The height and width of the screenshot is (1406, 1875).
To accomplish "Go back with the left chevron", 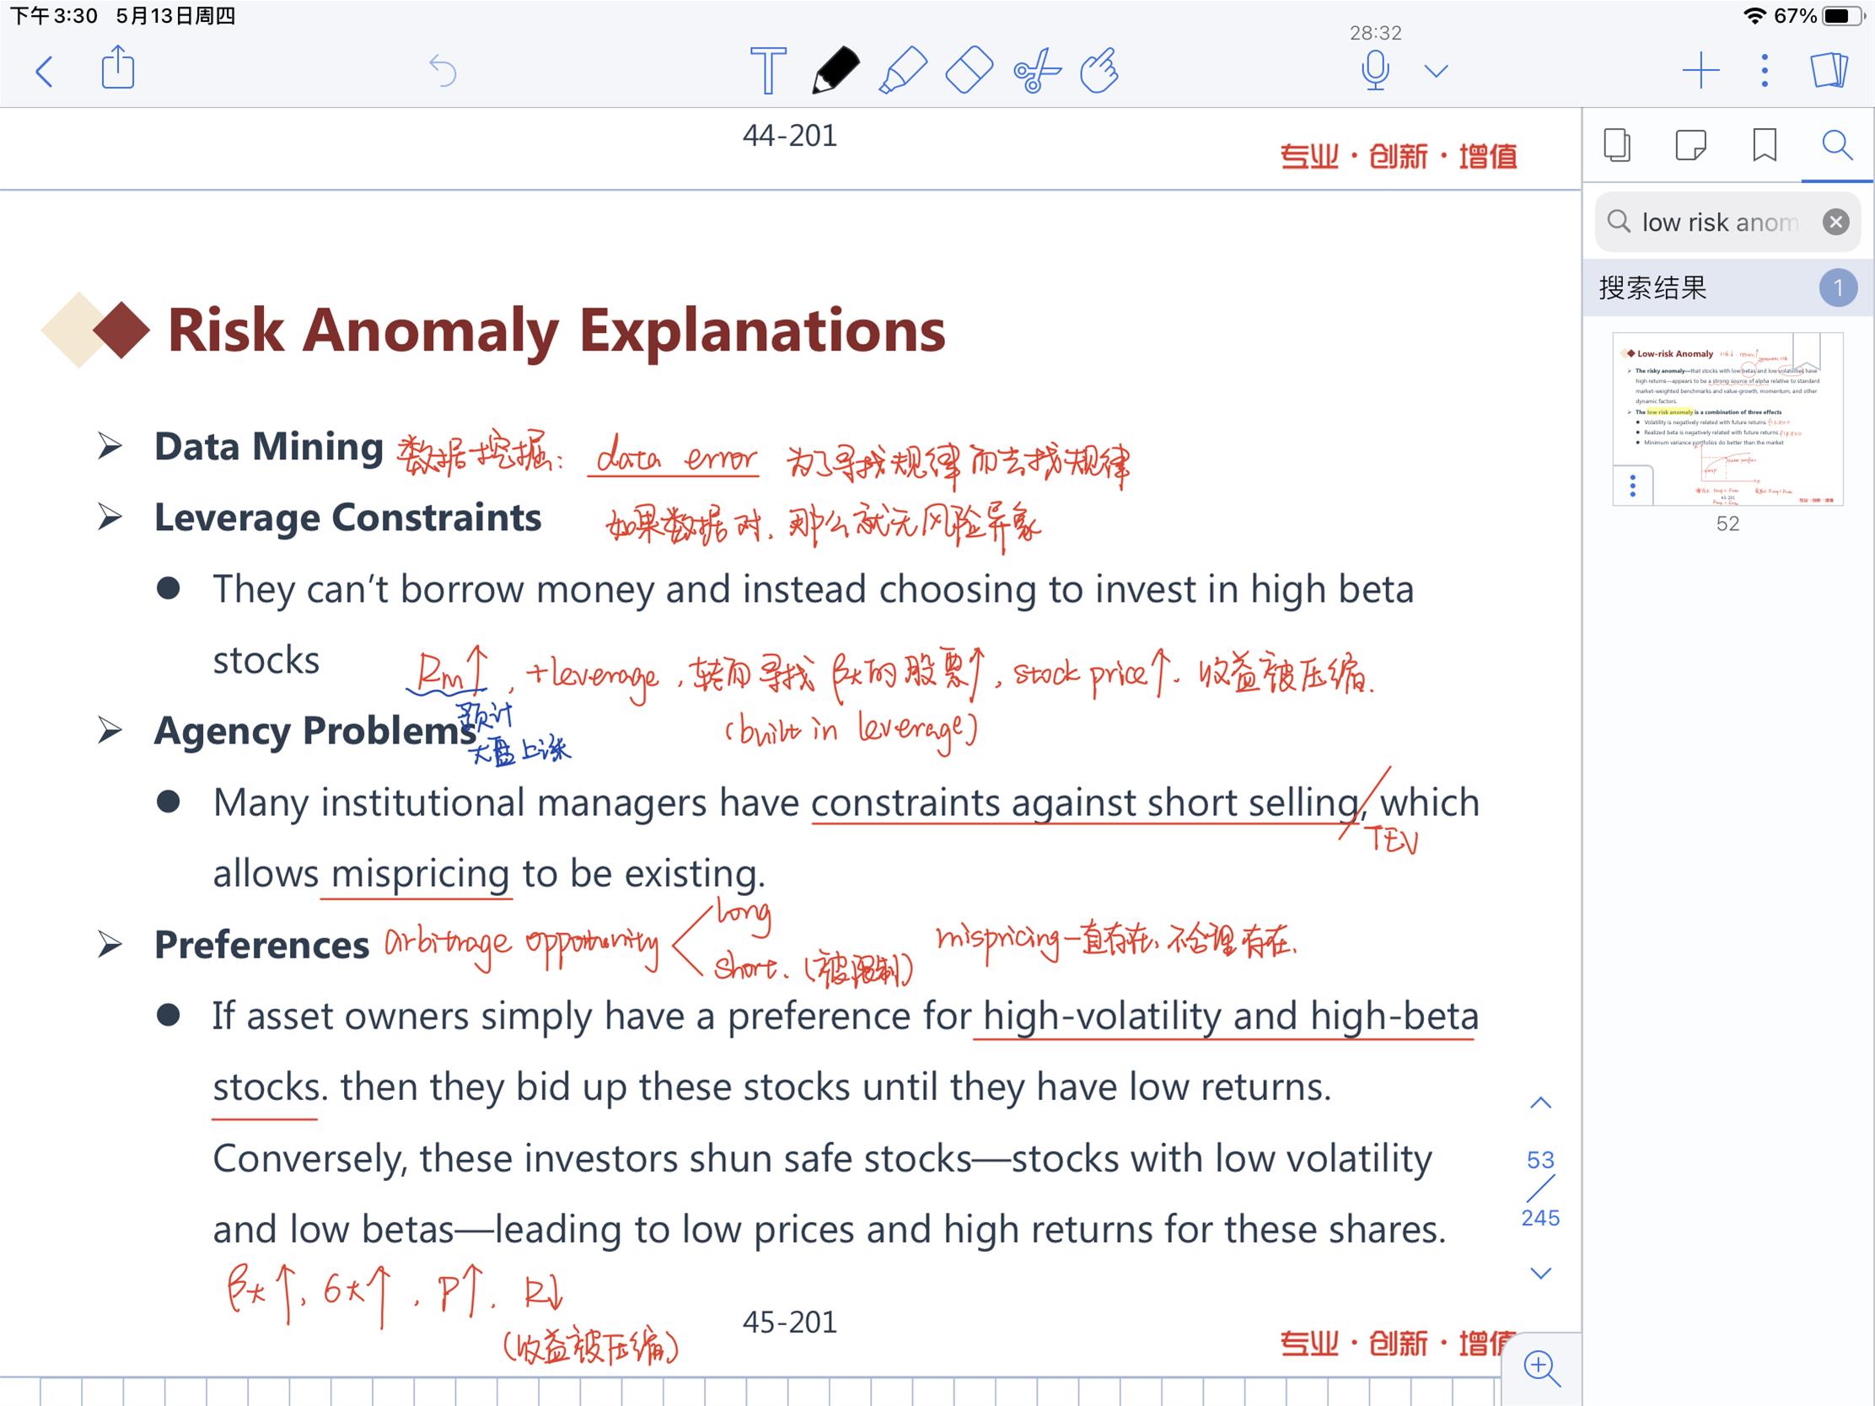I will pos(45,71).
